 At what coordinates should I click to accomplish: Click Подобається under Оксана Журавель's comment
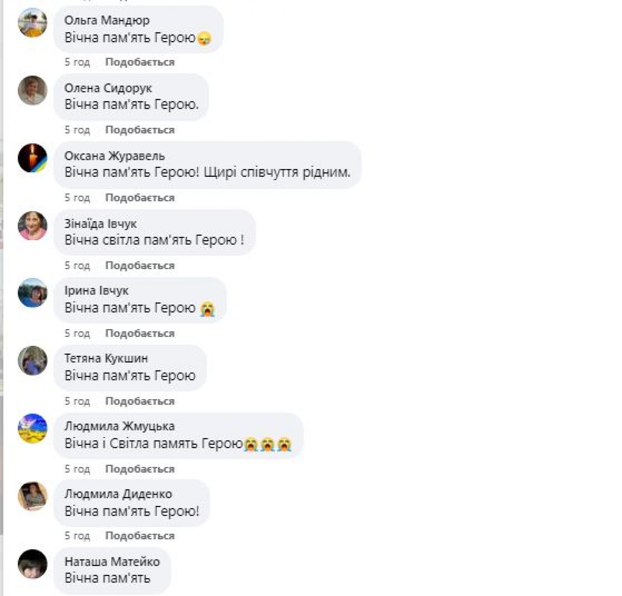click(140, 197)
